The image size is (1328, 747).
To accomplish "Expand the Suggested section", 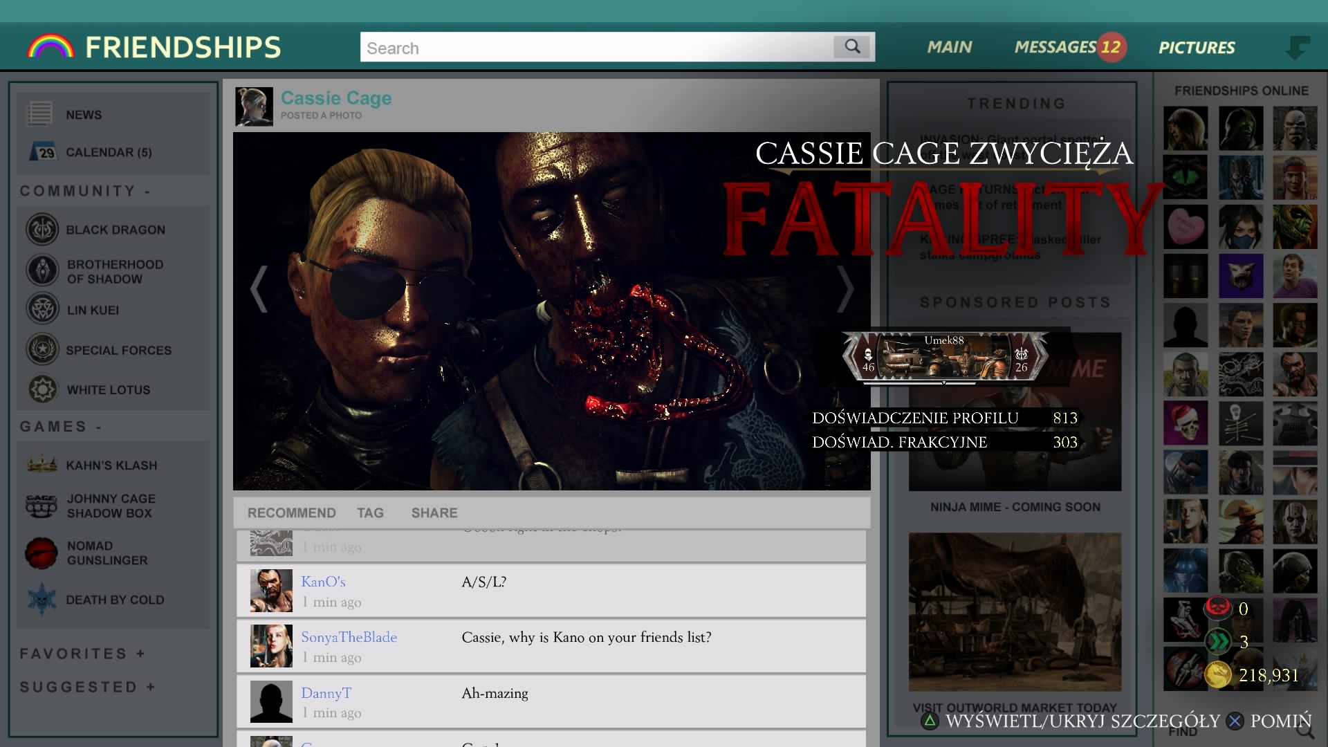I will click(x=151, y=687).
